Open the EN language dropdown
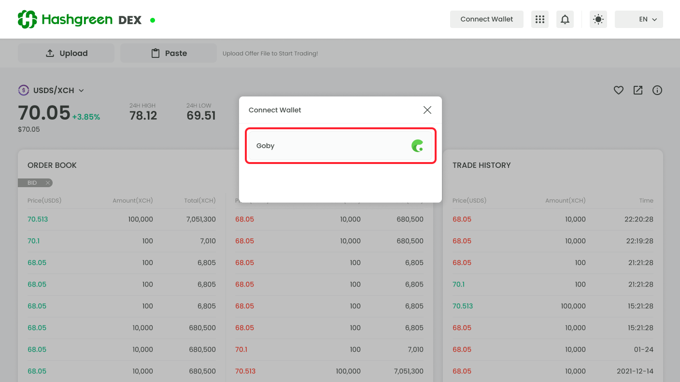This screenshot has height=382, width=680. (639, 19)
